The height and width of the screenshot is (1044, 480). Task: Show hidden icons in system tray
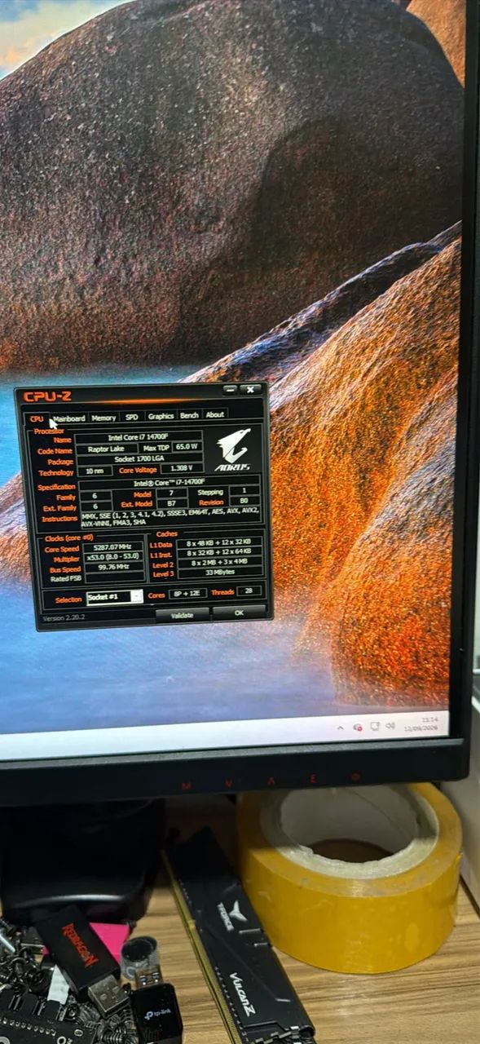pyautogui.click(x=341, y=728)
